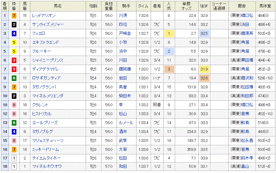Open trainer link 藤沢和
The width and height of the screenshot is (276, 173).
coord(247,78)
